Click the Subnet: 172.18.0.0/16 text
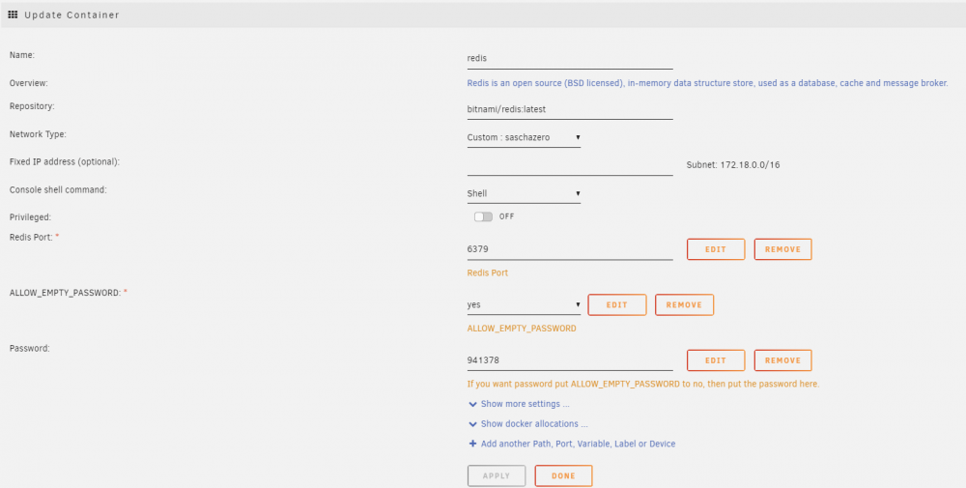 tap(733, 165)
